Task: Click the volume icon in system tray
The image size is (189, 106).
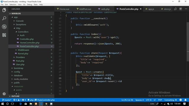Action: pyautogui.click(x=172, y=104)
